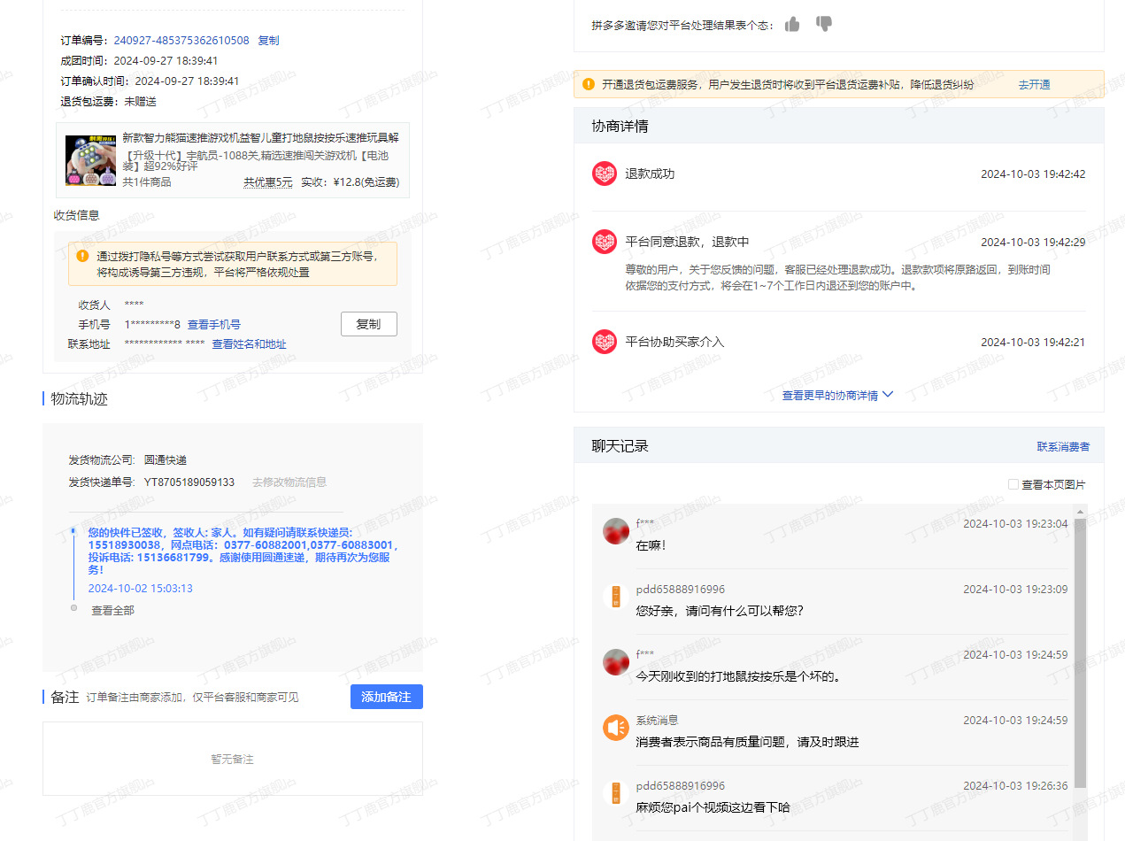
Task: Click the logistics timestamp 2024-10-02 15:03:13
Action: (x=140, y=589)
